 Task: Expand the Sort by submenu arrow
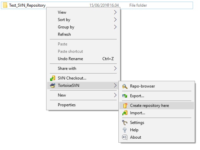[115, 20]
